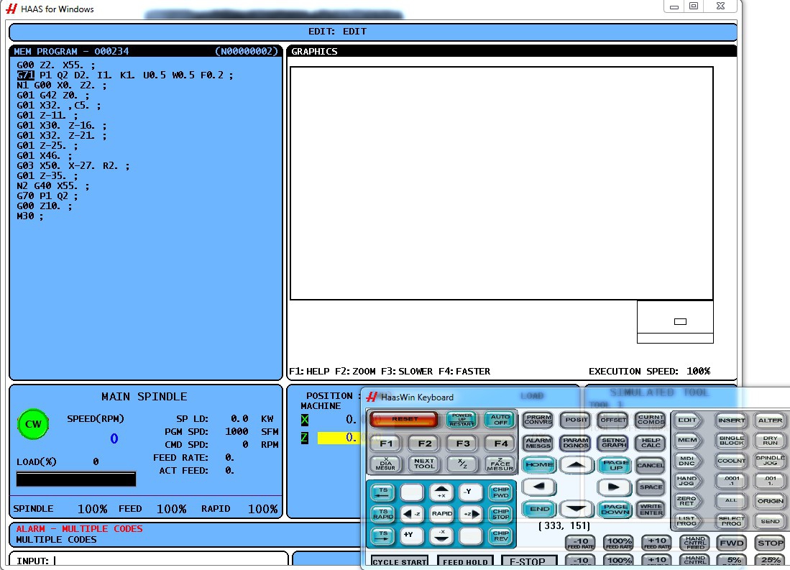Click the red RESET key
The height and width of the screenshot is (570, 790).
pos(404,419)
